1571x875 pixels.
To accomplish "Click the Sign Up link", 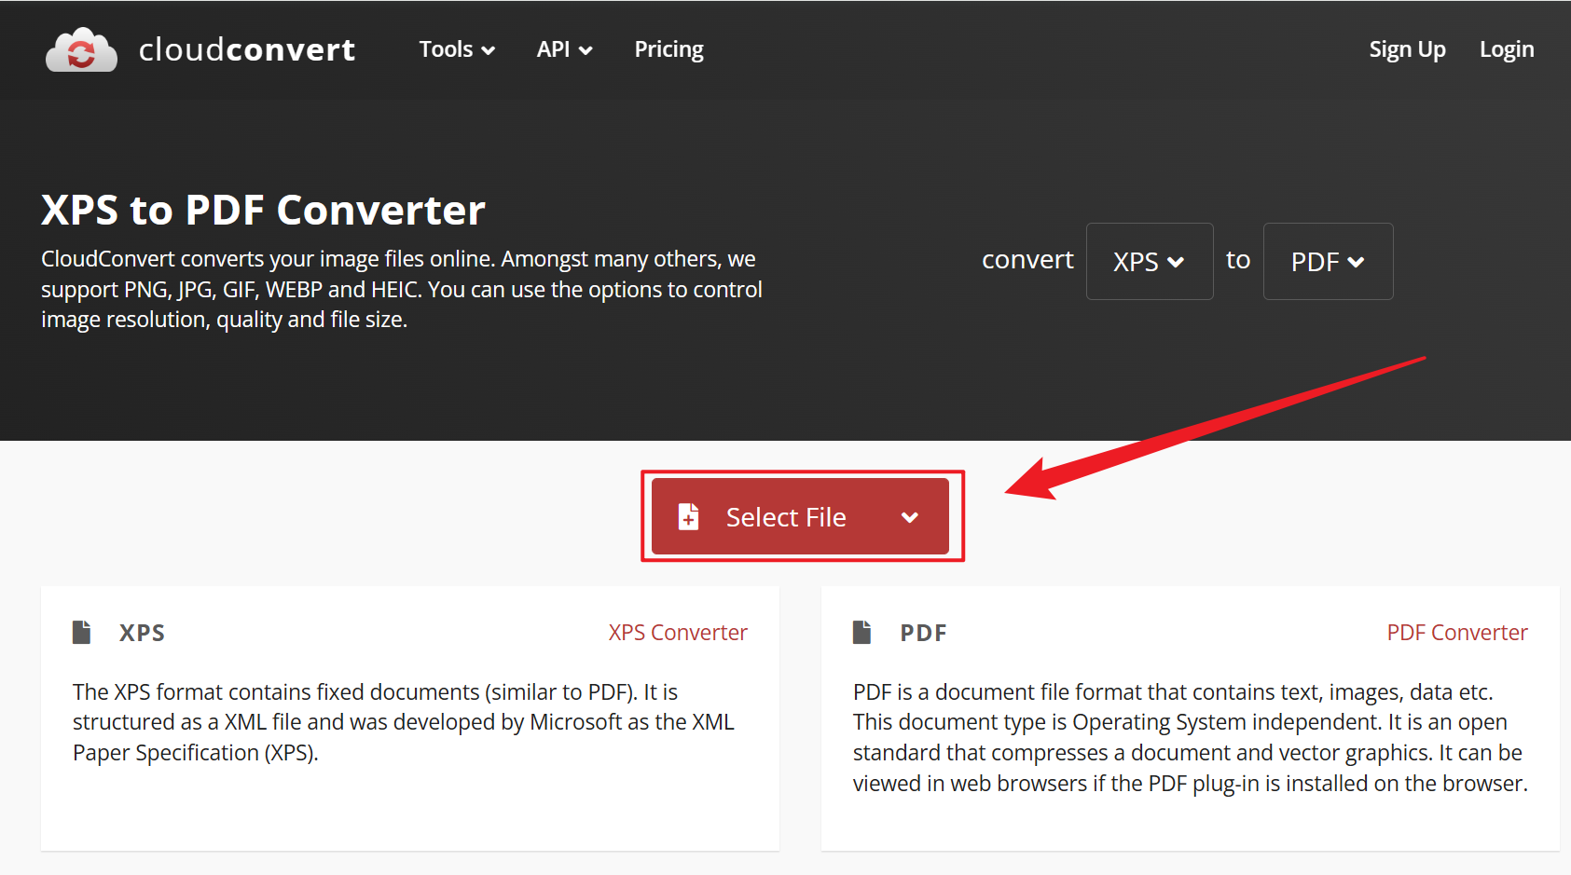I will coord(1407,49).
